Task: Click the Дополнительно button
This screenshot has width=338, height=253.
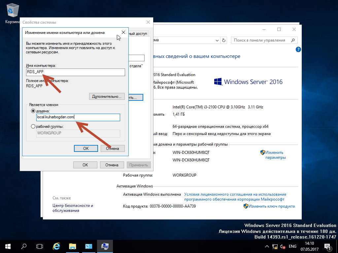Action: (x=107, y=97)
